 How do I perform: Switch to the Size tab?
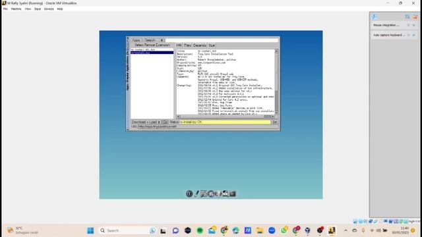coord(212,45)
